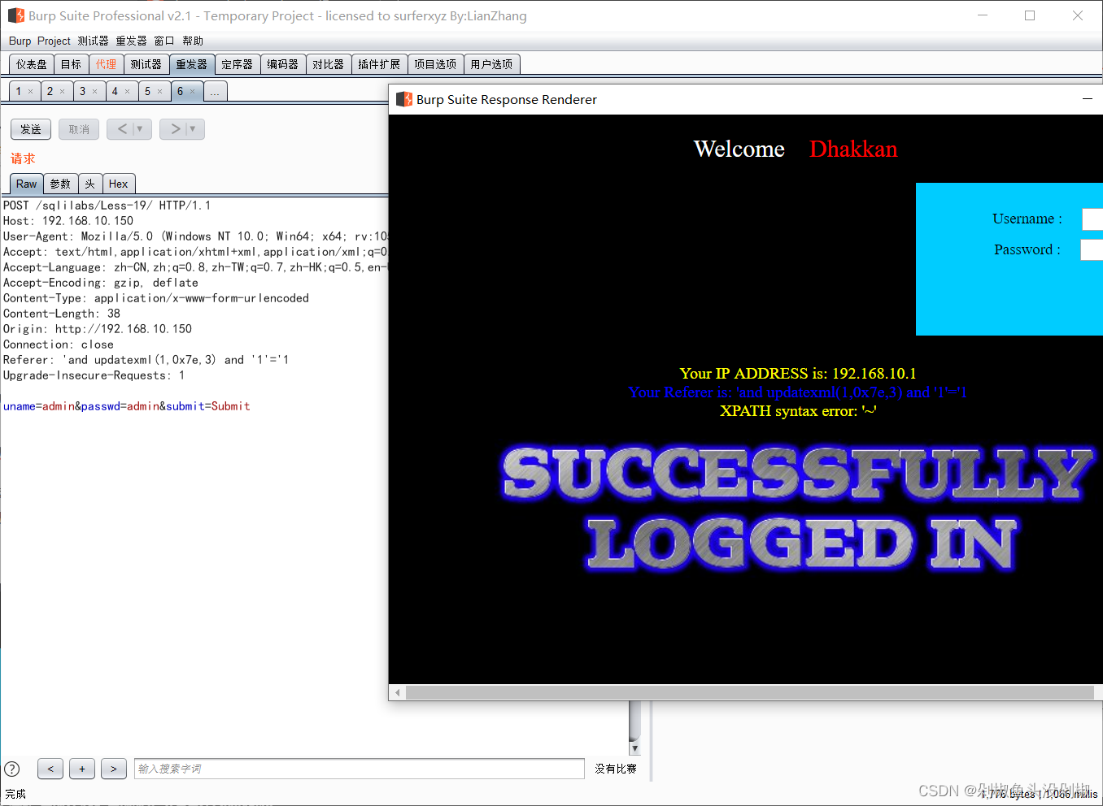The image size is (1103, 806).
Task: Switch to the 用户选项 user options tab
Action: point(492,64)
